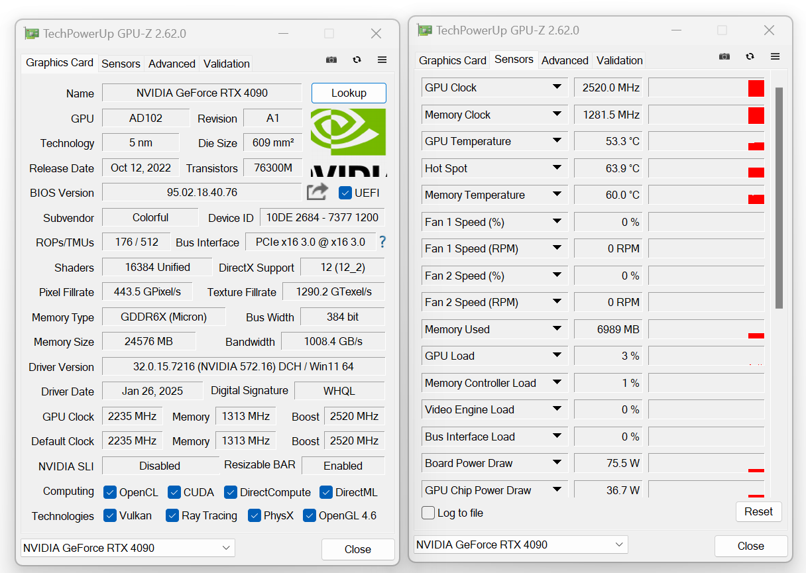
Task: Take a screenshot via the Sensors window camera icon
Action: [x=724, y=56]
